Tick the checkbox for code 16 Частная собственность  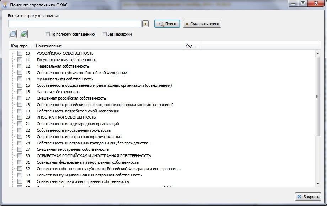[20, 92]
